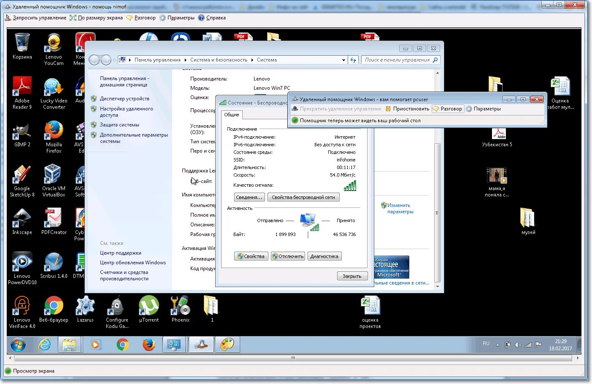Click the Свойства button under Активность
The height and width of the screenshot is (384, 592).
(x=251, y=256)
